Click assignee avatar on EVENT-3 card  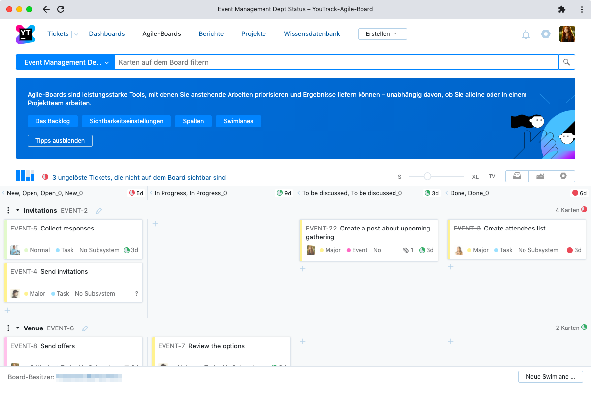coord(459,250)
